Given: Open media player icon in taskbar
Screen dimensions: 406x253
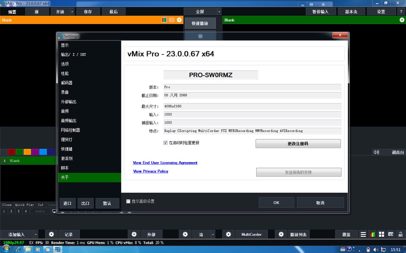Looking at the screenshot, I should click(37, 249).
